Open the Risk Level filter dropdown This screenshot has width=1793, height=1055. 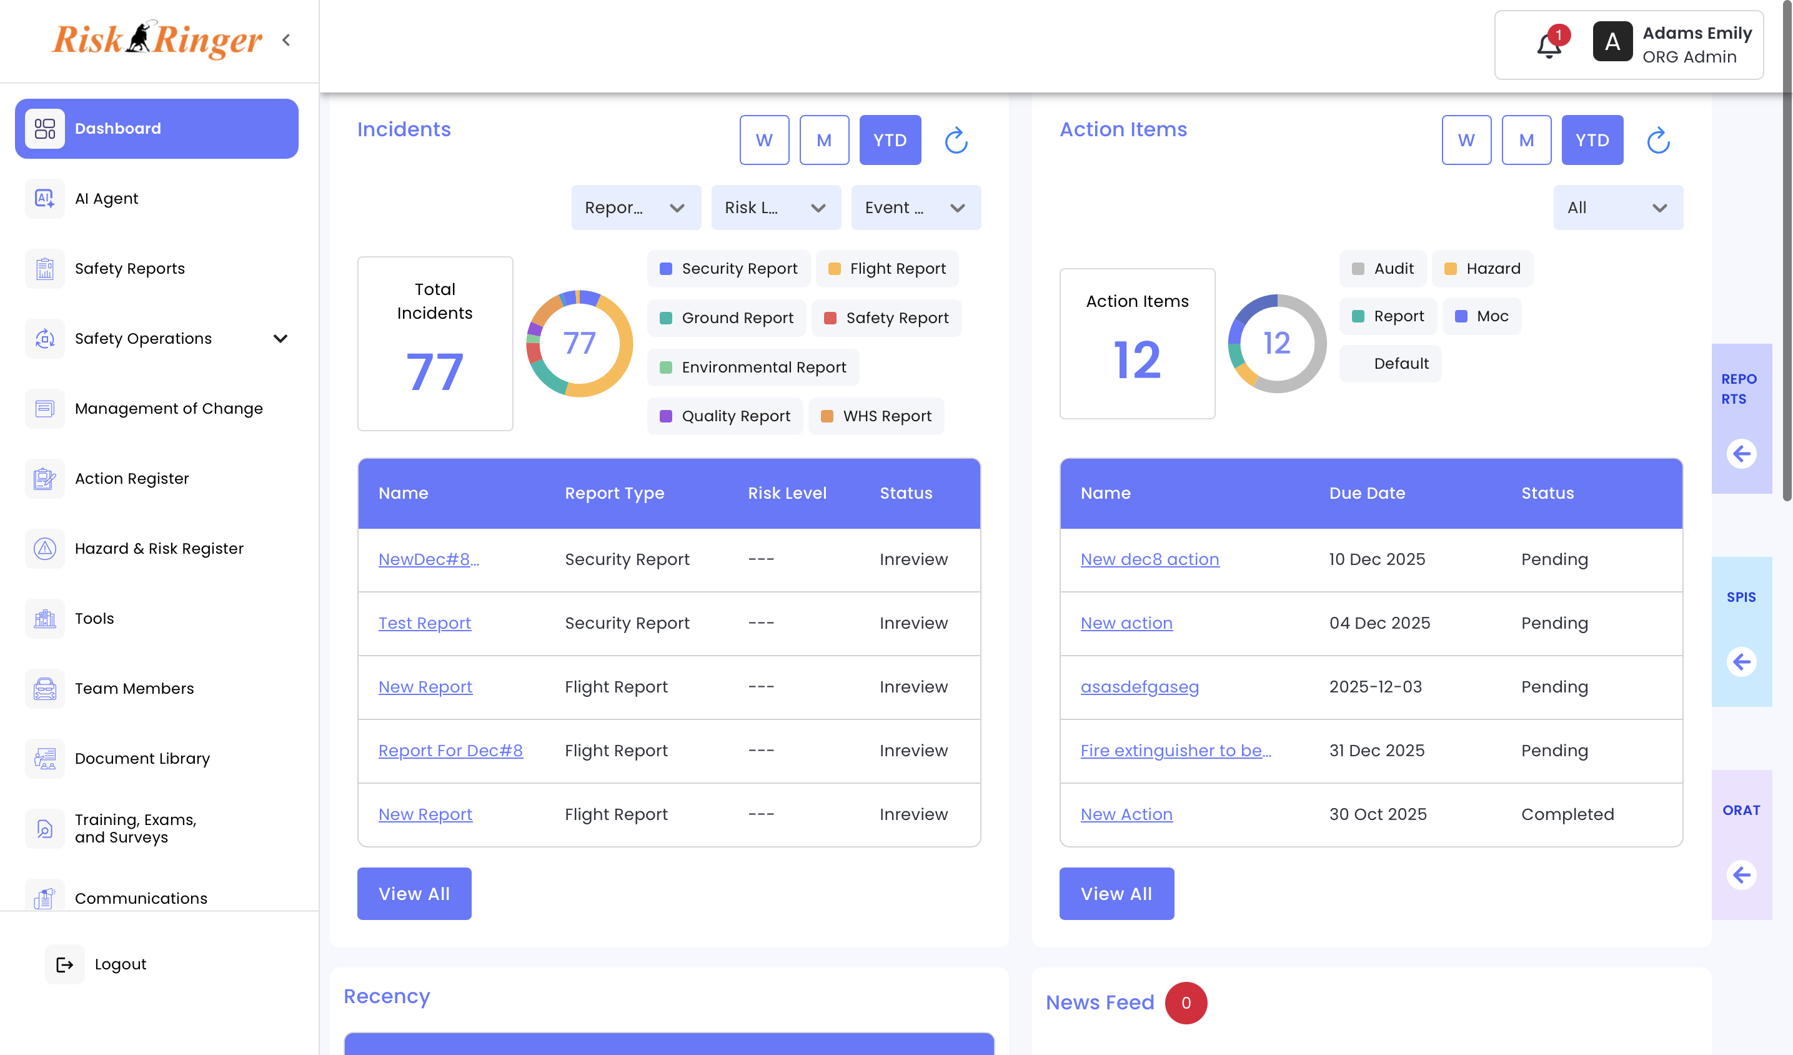(775, 208)
